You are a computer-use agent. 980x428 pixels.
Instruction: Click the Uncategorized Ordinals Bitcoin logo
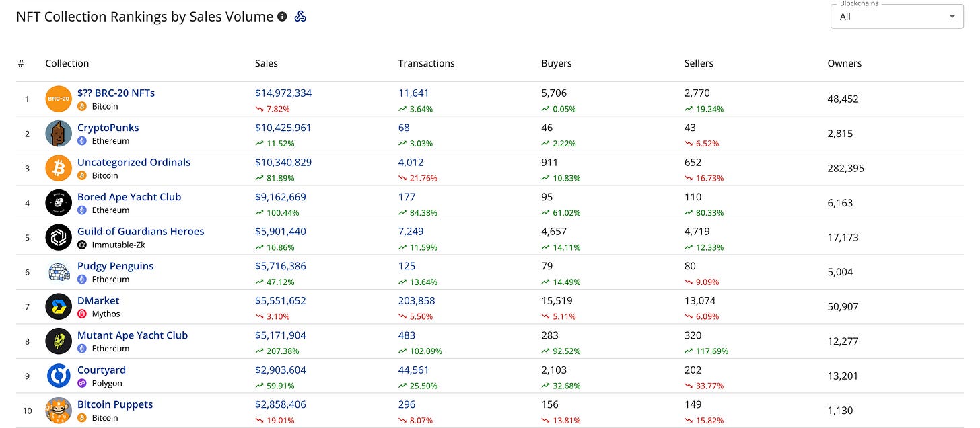(59, 168)
